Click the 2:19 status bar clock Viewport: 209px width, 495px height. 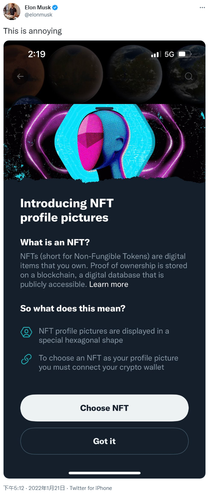37,54
